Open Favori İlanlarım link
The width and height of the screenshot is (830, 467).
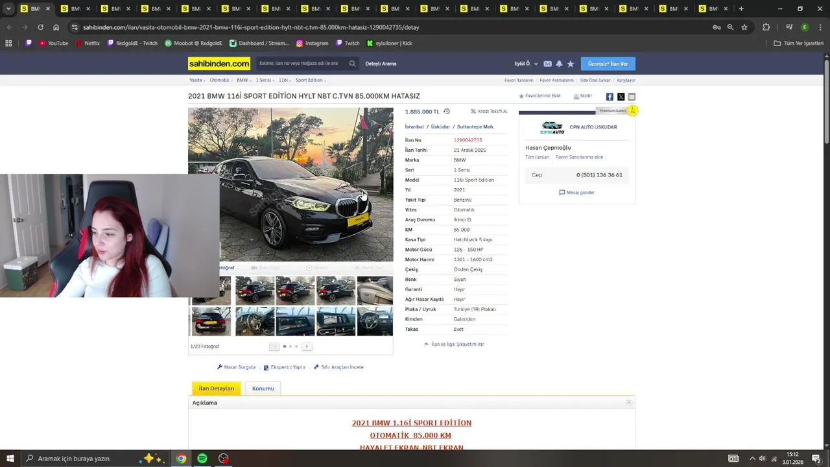point(519,80)
